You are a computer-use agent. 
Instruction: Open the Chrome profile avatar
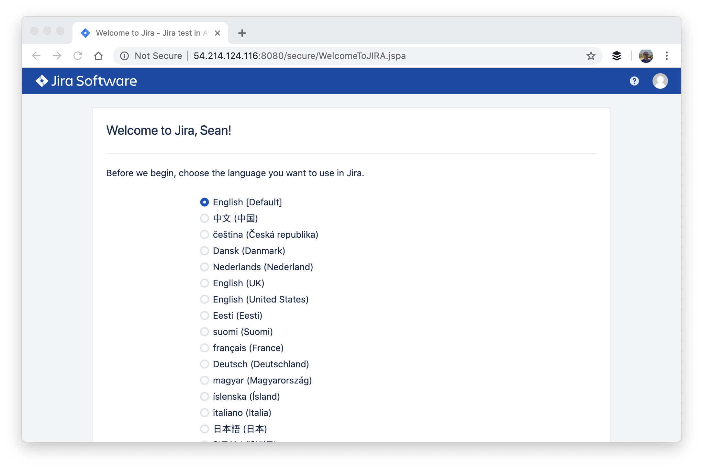point(646,56)
